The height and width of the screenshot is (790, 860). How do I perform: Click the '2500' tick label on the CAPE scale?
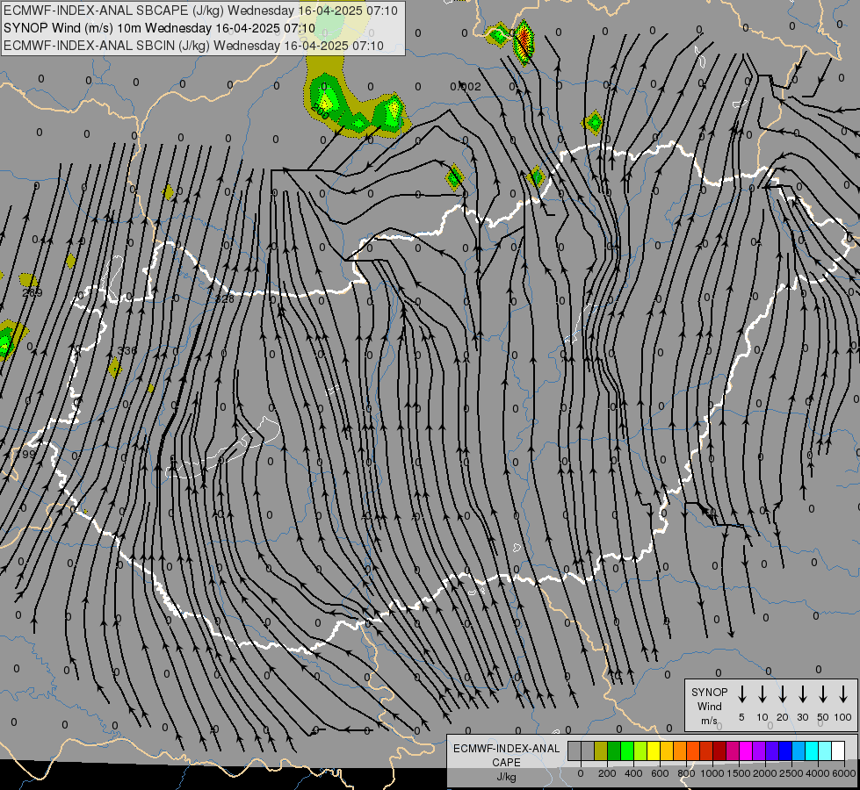(791, 773)
